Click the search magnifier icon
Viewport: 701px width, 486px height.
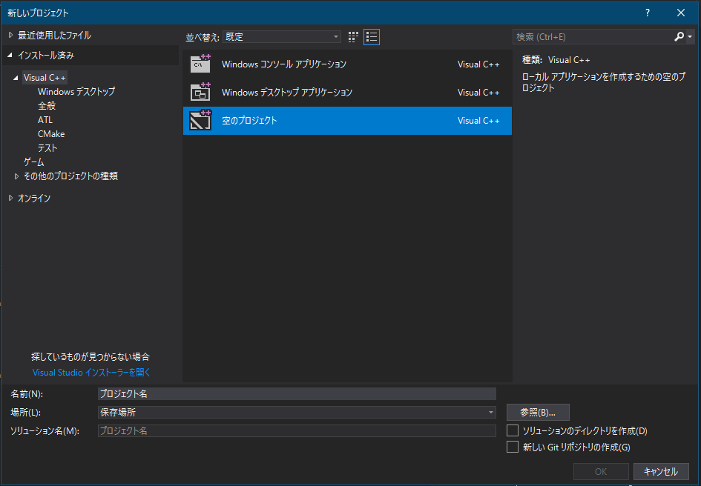(679, 36)
